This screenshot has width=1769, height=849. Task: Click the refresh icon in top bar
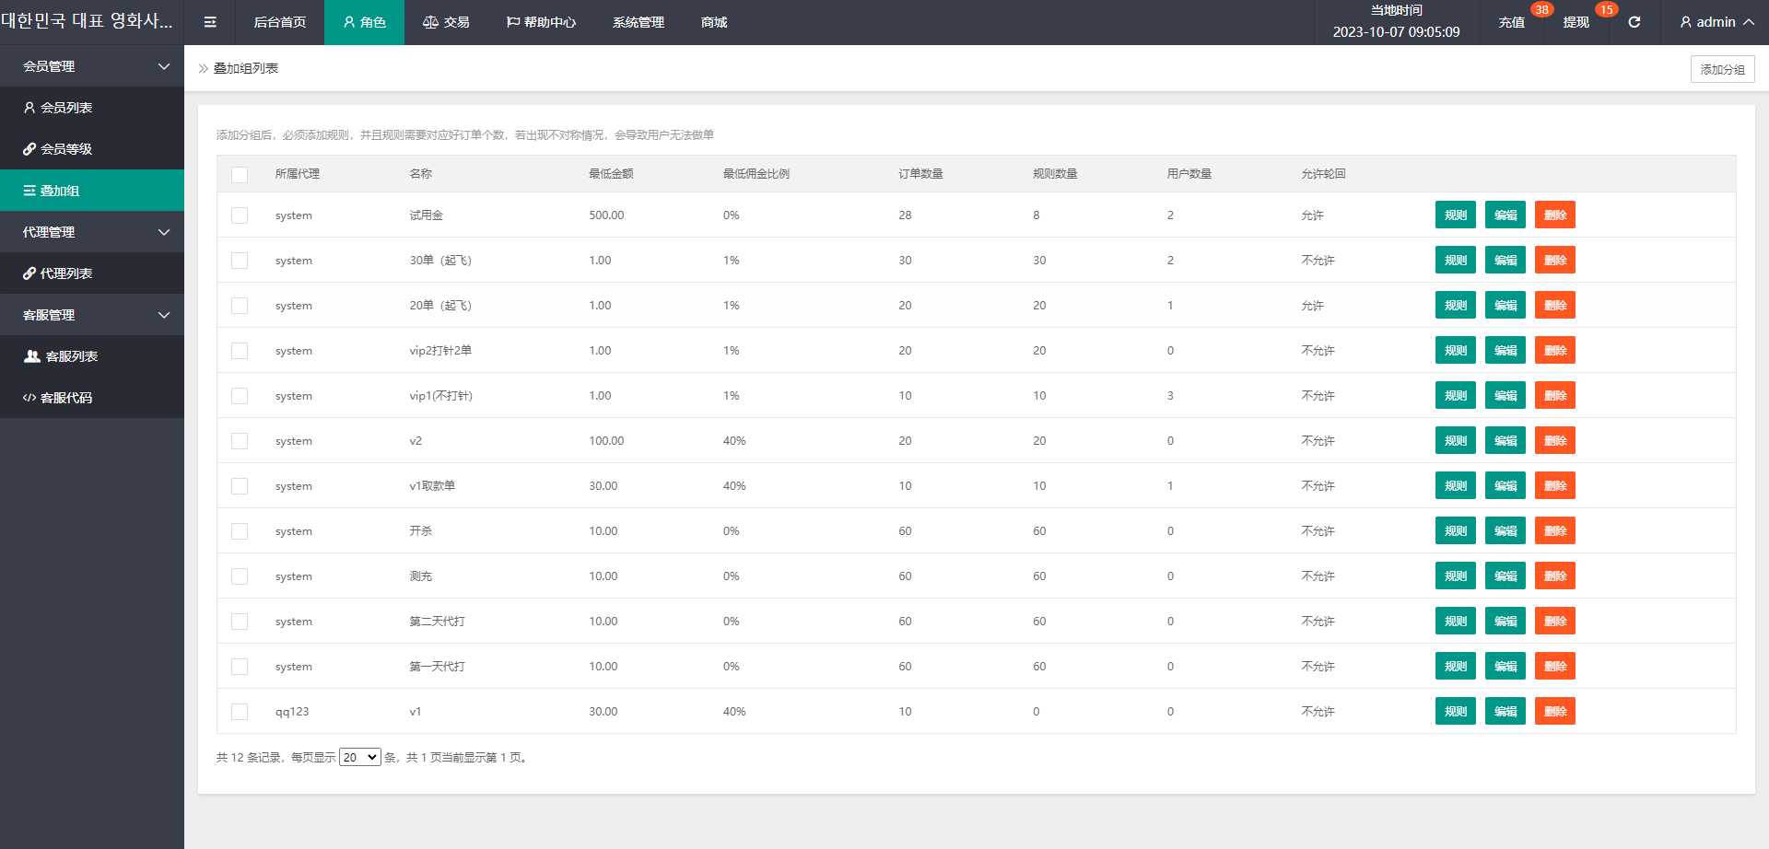coord(1634,22)
